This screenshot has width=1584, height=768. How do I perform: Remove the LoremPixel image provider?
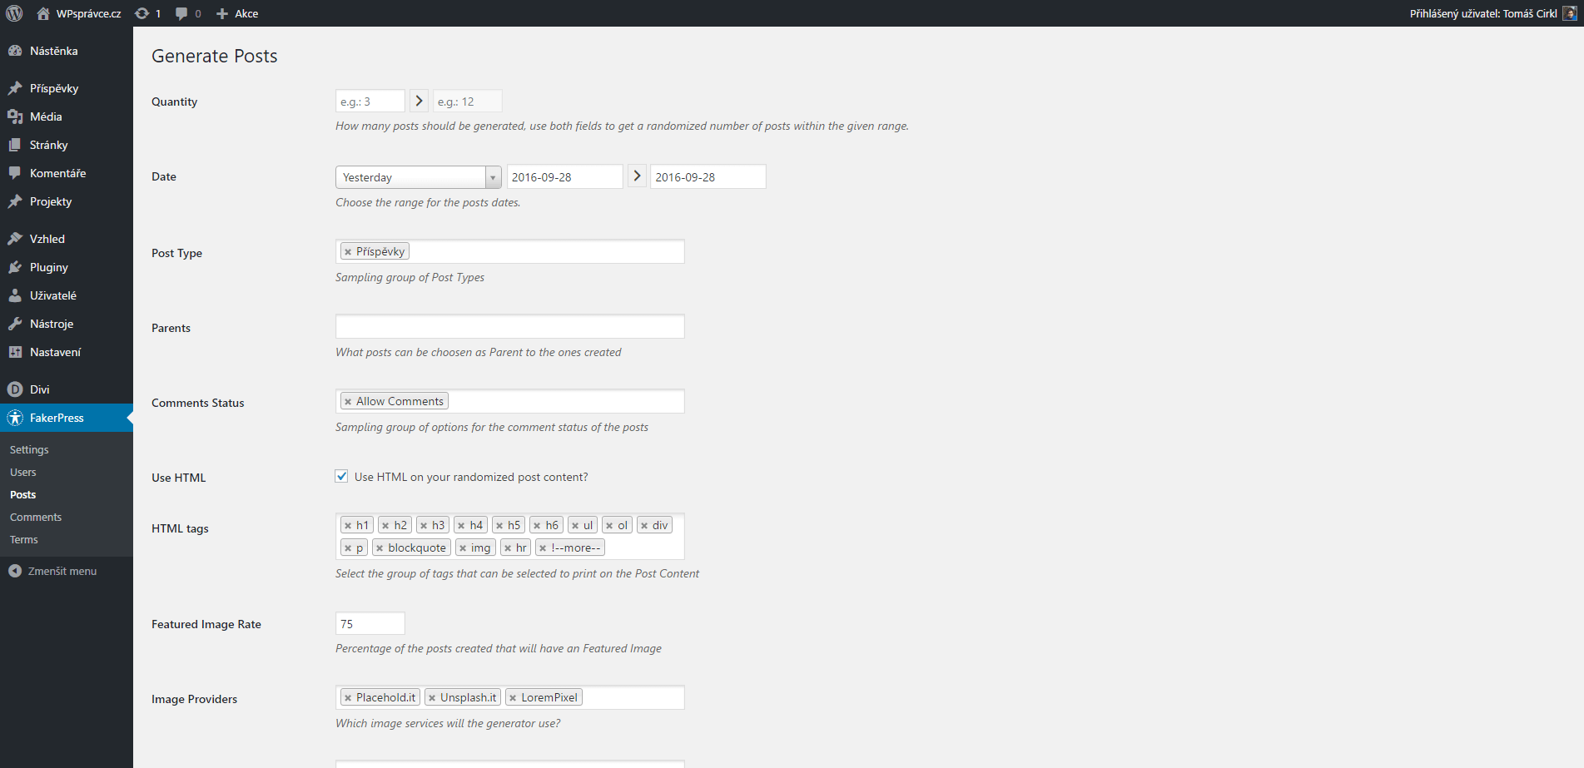tap(513, 698)
